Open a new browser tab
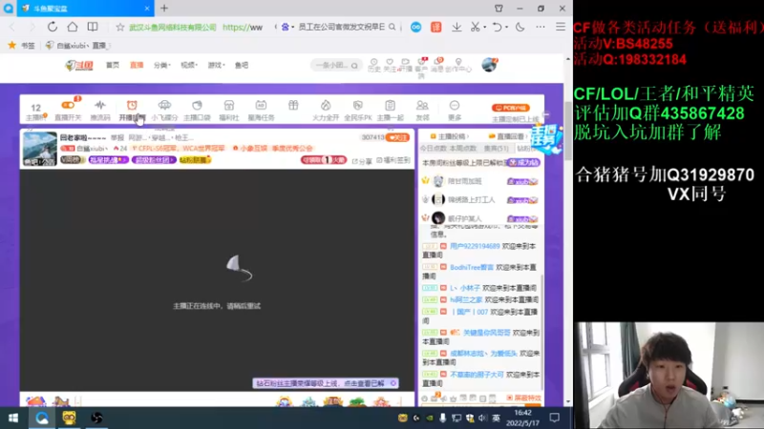 click(164, 9)
